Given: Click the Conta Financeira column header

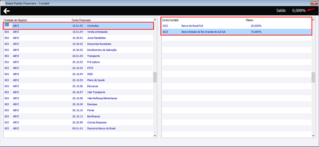Looking at the screenshot, I should pyautogui.click(x=112, y=20).
